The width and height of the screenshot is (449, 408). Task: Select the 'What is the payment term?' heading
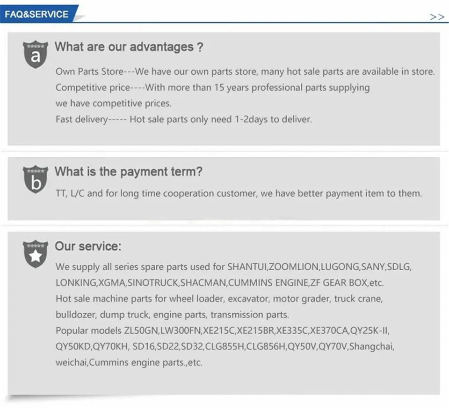(129, 172)
